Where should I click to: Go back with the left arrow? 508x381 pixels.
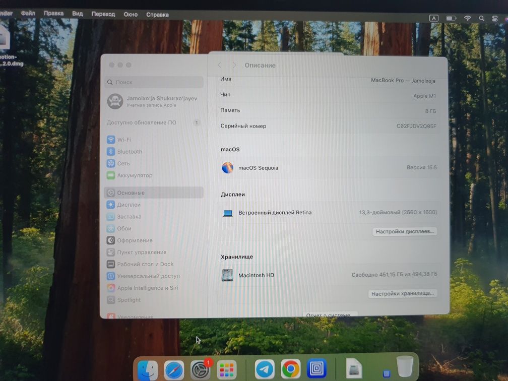coord(220,65)
